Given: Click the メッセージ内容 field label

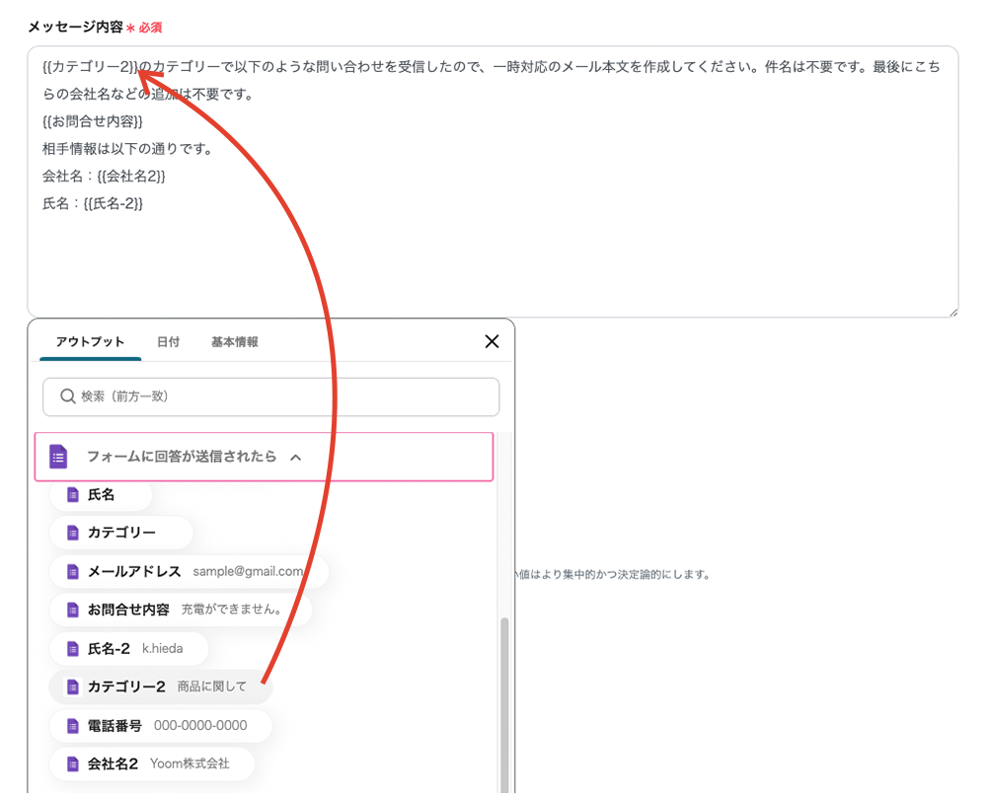Looking at the screenshot, I should coord(76,27).
